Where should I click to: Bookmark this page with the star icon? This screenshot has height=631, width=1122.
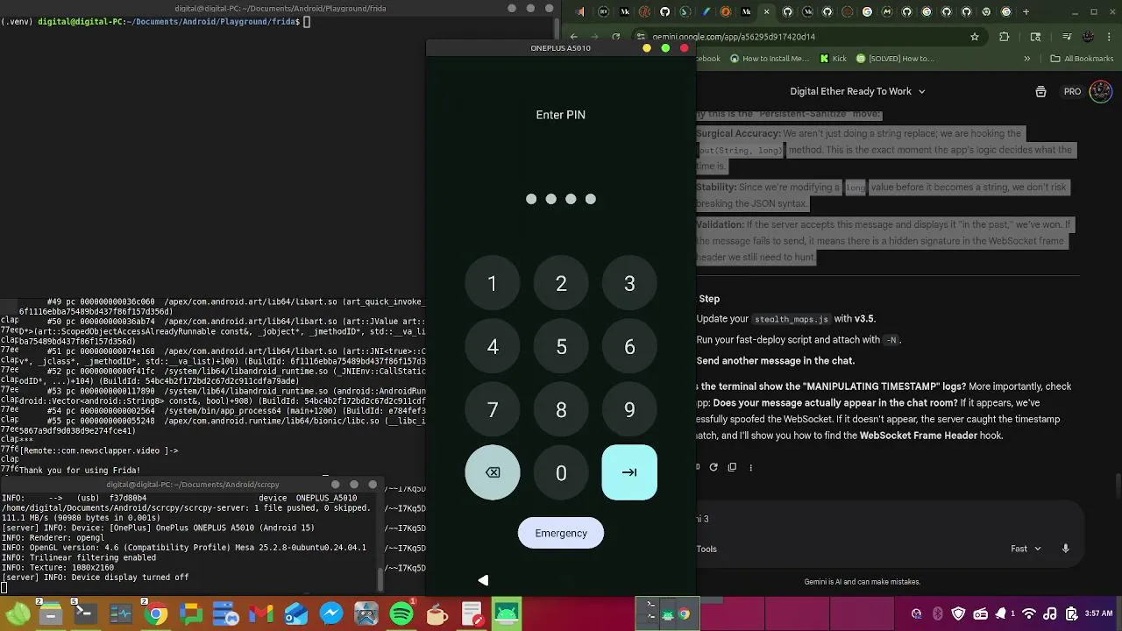974,37
